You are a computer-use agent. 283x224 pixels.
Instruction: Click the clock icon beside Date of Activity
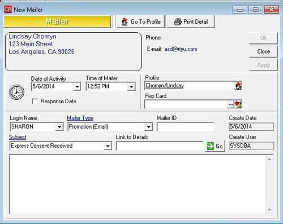pyautogui.click(x=16, y=92)
